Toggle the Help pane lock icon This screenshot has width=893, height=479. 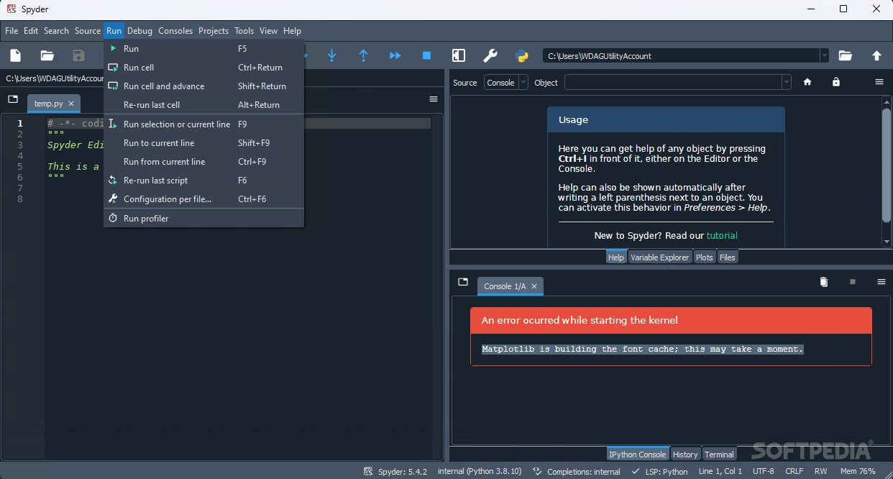click(835, 82)
